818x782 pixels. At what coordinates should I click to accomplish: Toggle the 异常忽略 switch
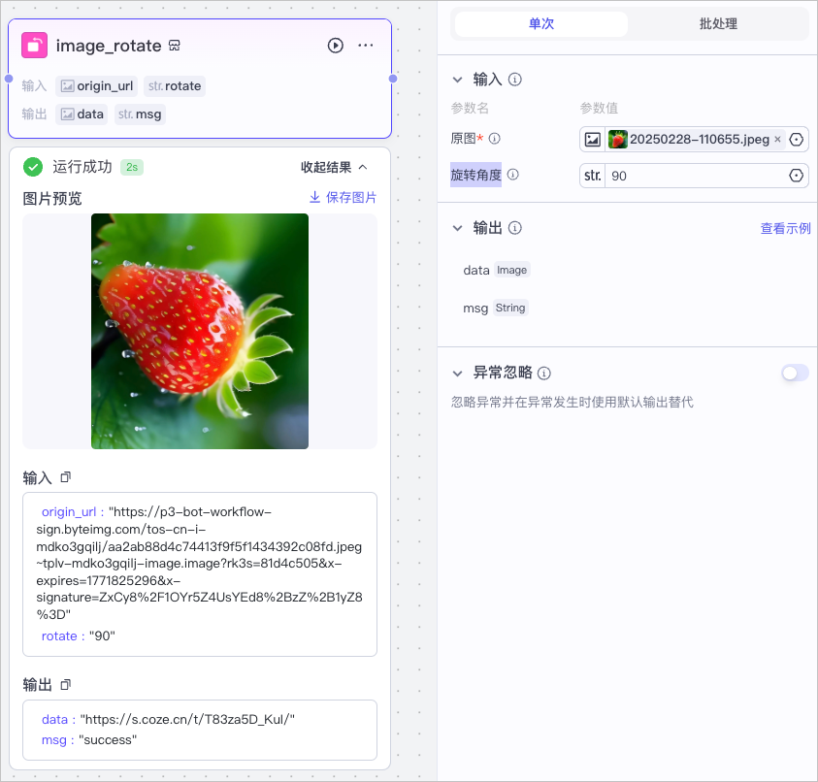[x=795, y=373]
